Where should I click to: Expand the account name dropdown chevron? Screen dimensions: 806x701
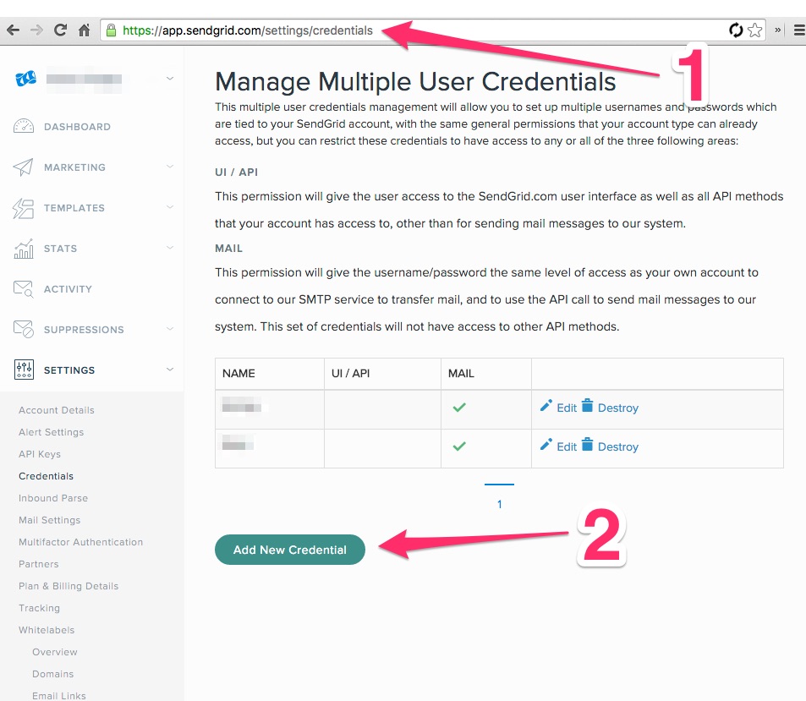click(x=170, y=79)
